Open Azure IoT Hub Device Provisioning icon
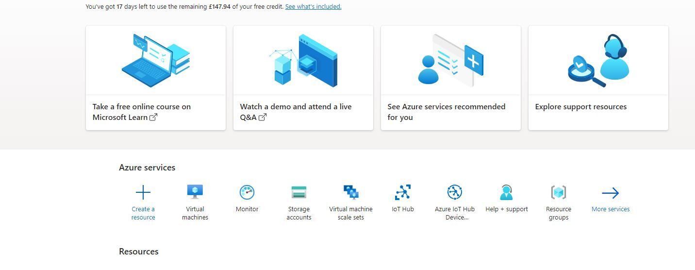This screenshot has height=270, width=695. tap(455, 192)
